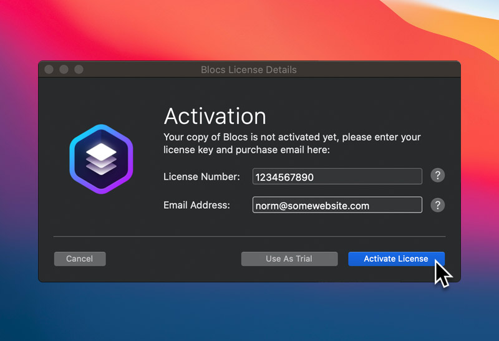Open help for Email Address field
The width and height of the screenshot is (499, 341).
click(x=438, y=205)
